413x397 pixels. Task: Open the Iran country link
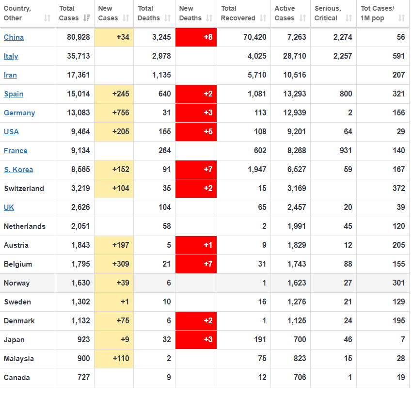pos(10,75)
